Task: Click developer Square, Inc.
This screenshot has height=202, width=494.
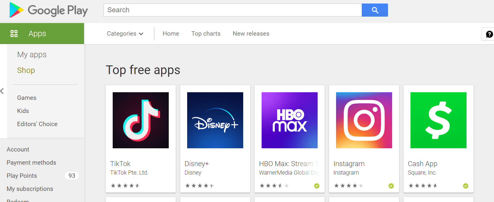Action: pos(422,173)
